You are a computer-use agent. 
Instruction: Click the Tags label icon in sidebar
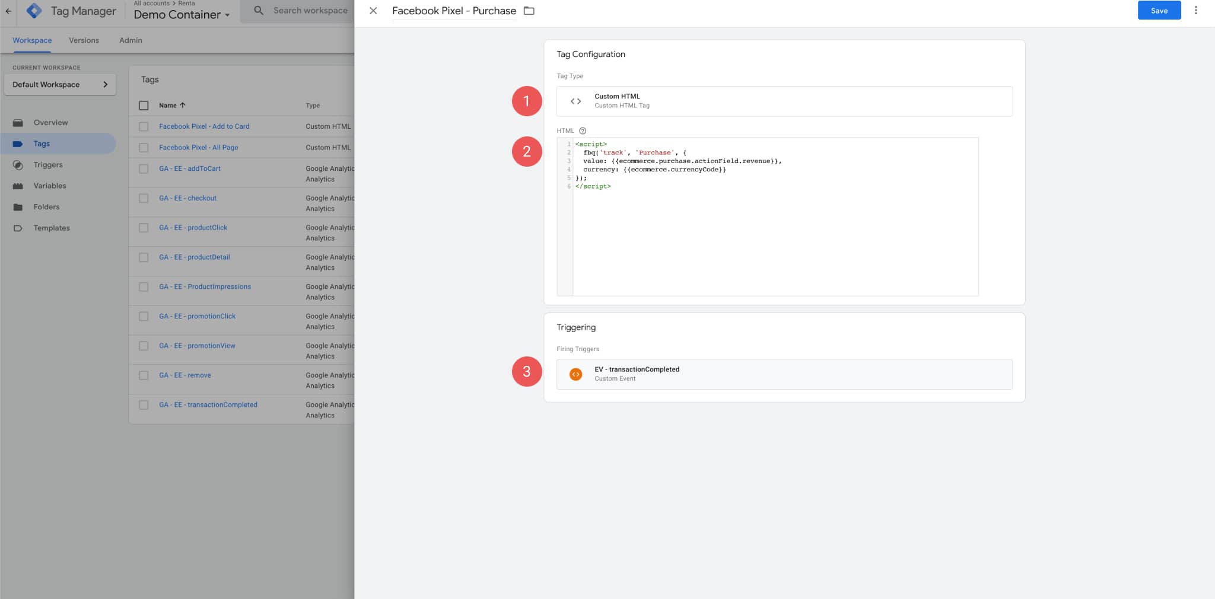click(18, 144)
